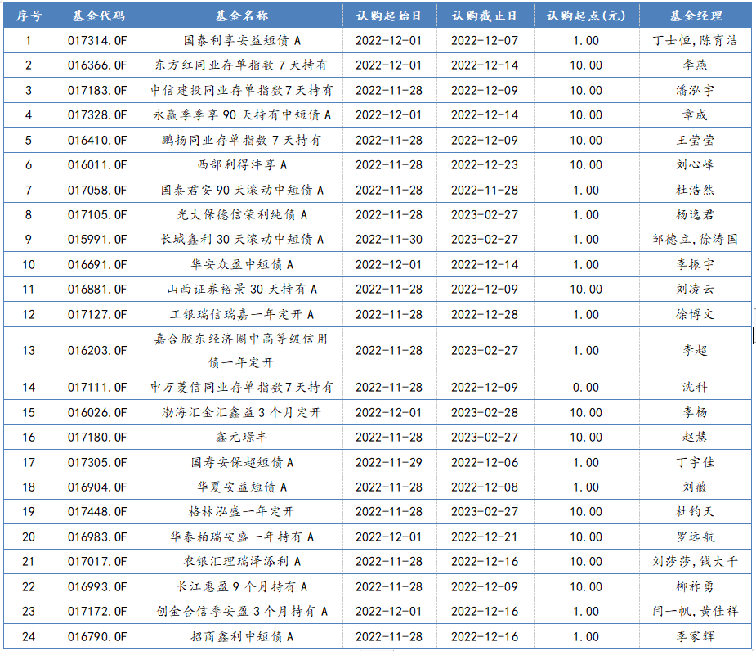Click the 认购截止日 column header
The width and height of the screenshot is (756, 651).
485,16
